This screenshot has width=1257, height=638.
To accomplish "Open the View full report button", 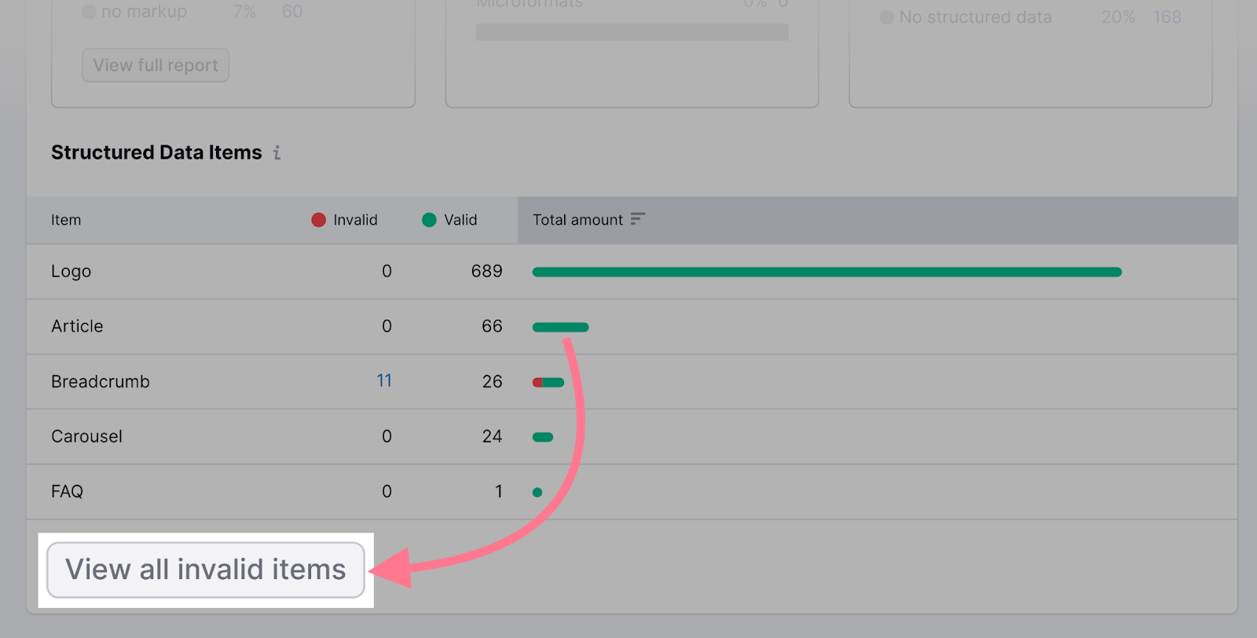I will 155,64.
